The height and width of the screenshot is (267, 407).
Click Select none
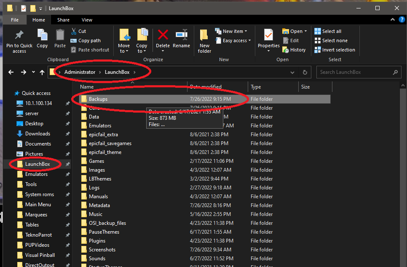click(x=331, y=40)
